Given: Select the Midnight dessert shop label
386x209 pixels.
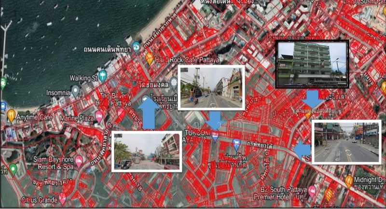Looking at the screenshot, I should click(370, 183).
